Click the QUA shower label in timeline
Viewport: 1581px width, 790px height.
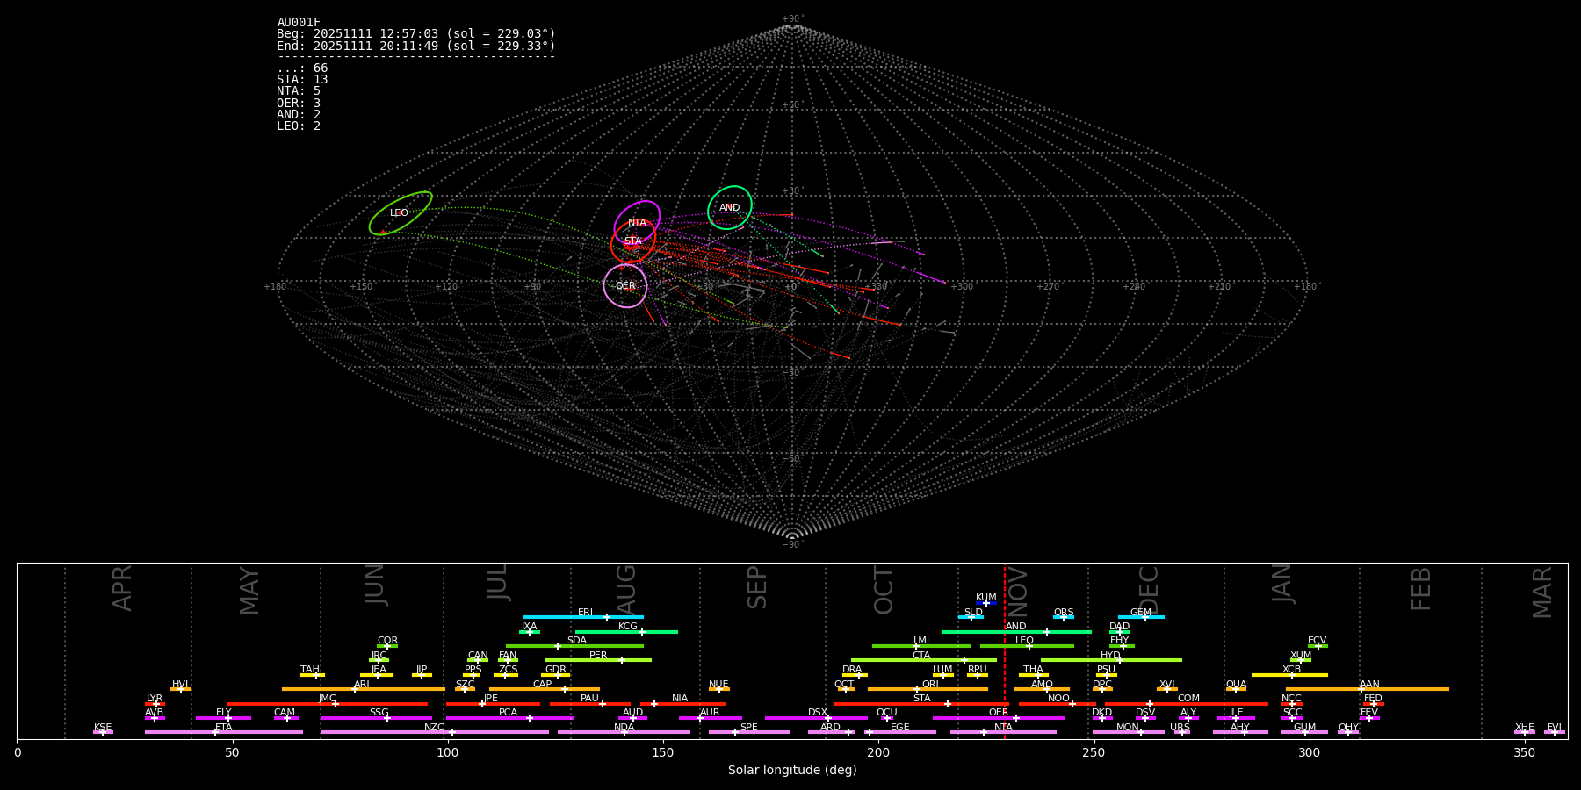click(1236, 685)
